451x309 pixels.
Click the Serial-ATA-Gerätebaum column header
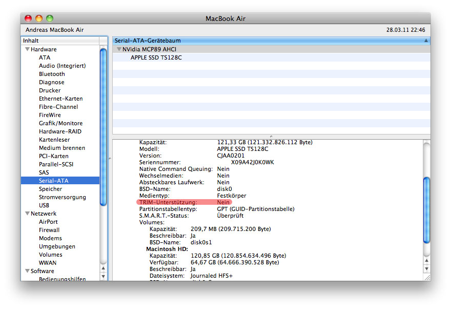[x=271, y=41]
